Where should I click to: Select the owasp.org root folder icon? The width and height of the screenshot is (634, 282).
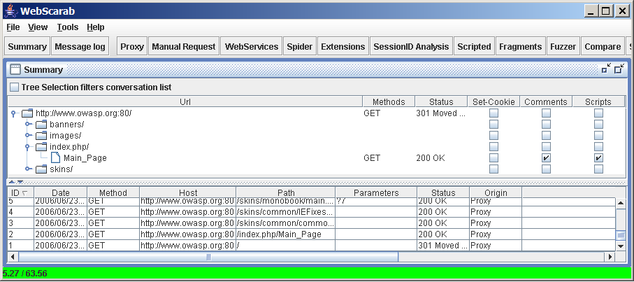point(27,113)
